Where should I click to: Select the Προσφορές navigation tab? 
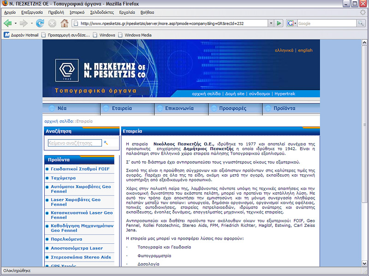(x=235, y=109)
